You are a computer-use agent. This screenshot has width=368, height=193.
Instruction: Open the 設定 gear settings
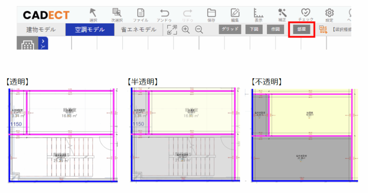coord(329,14)
